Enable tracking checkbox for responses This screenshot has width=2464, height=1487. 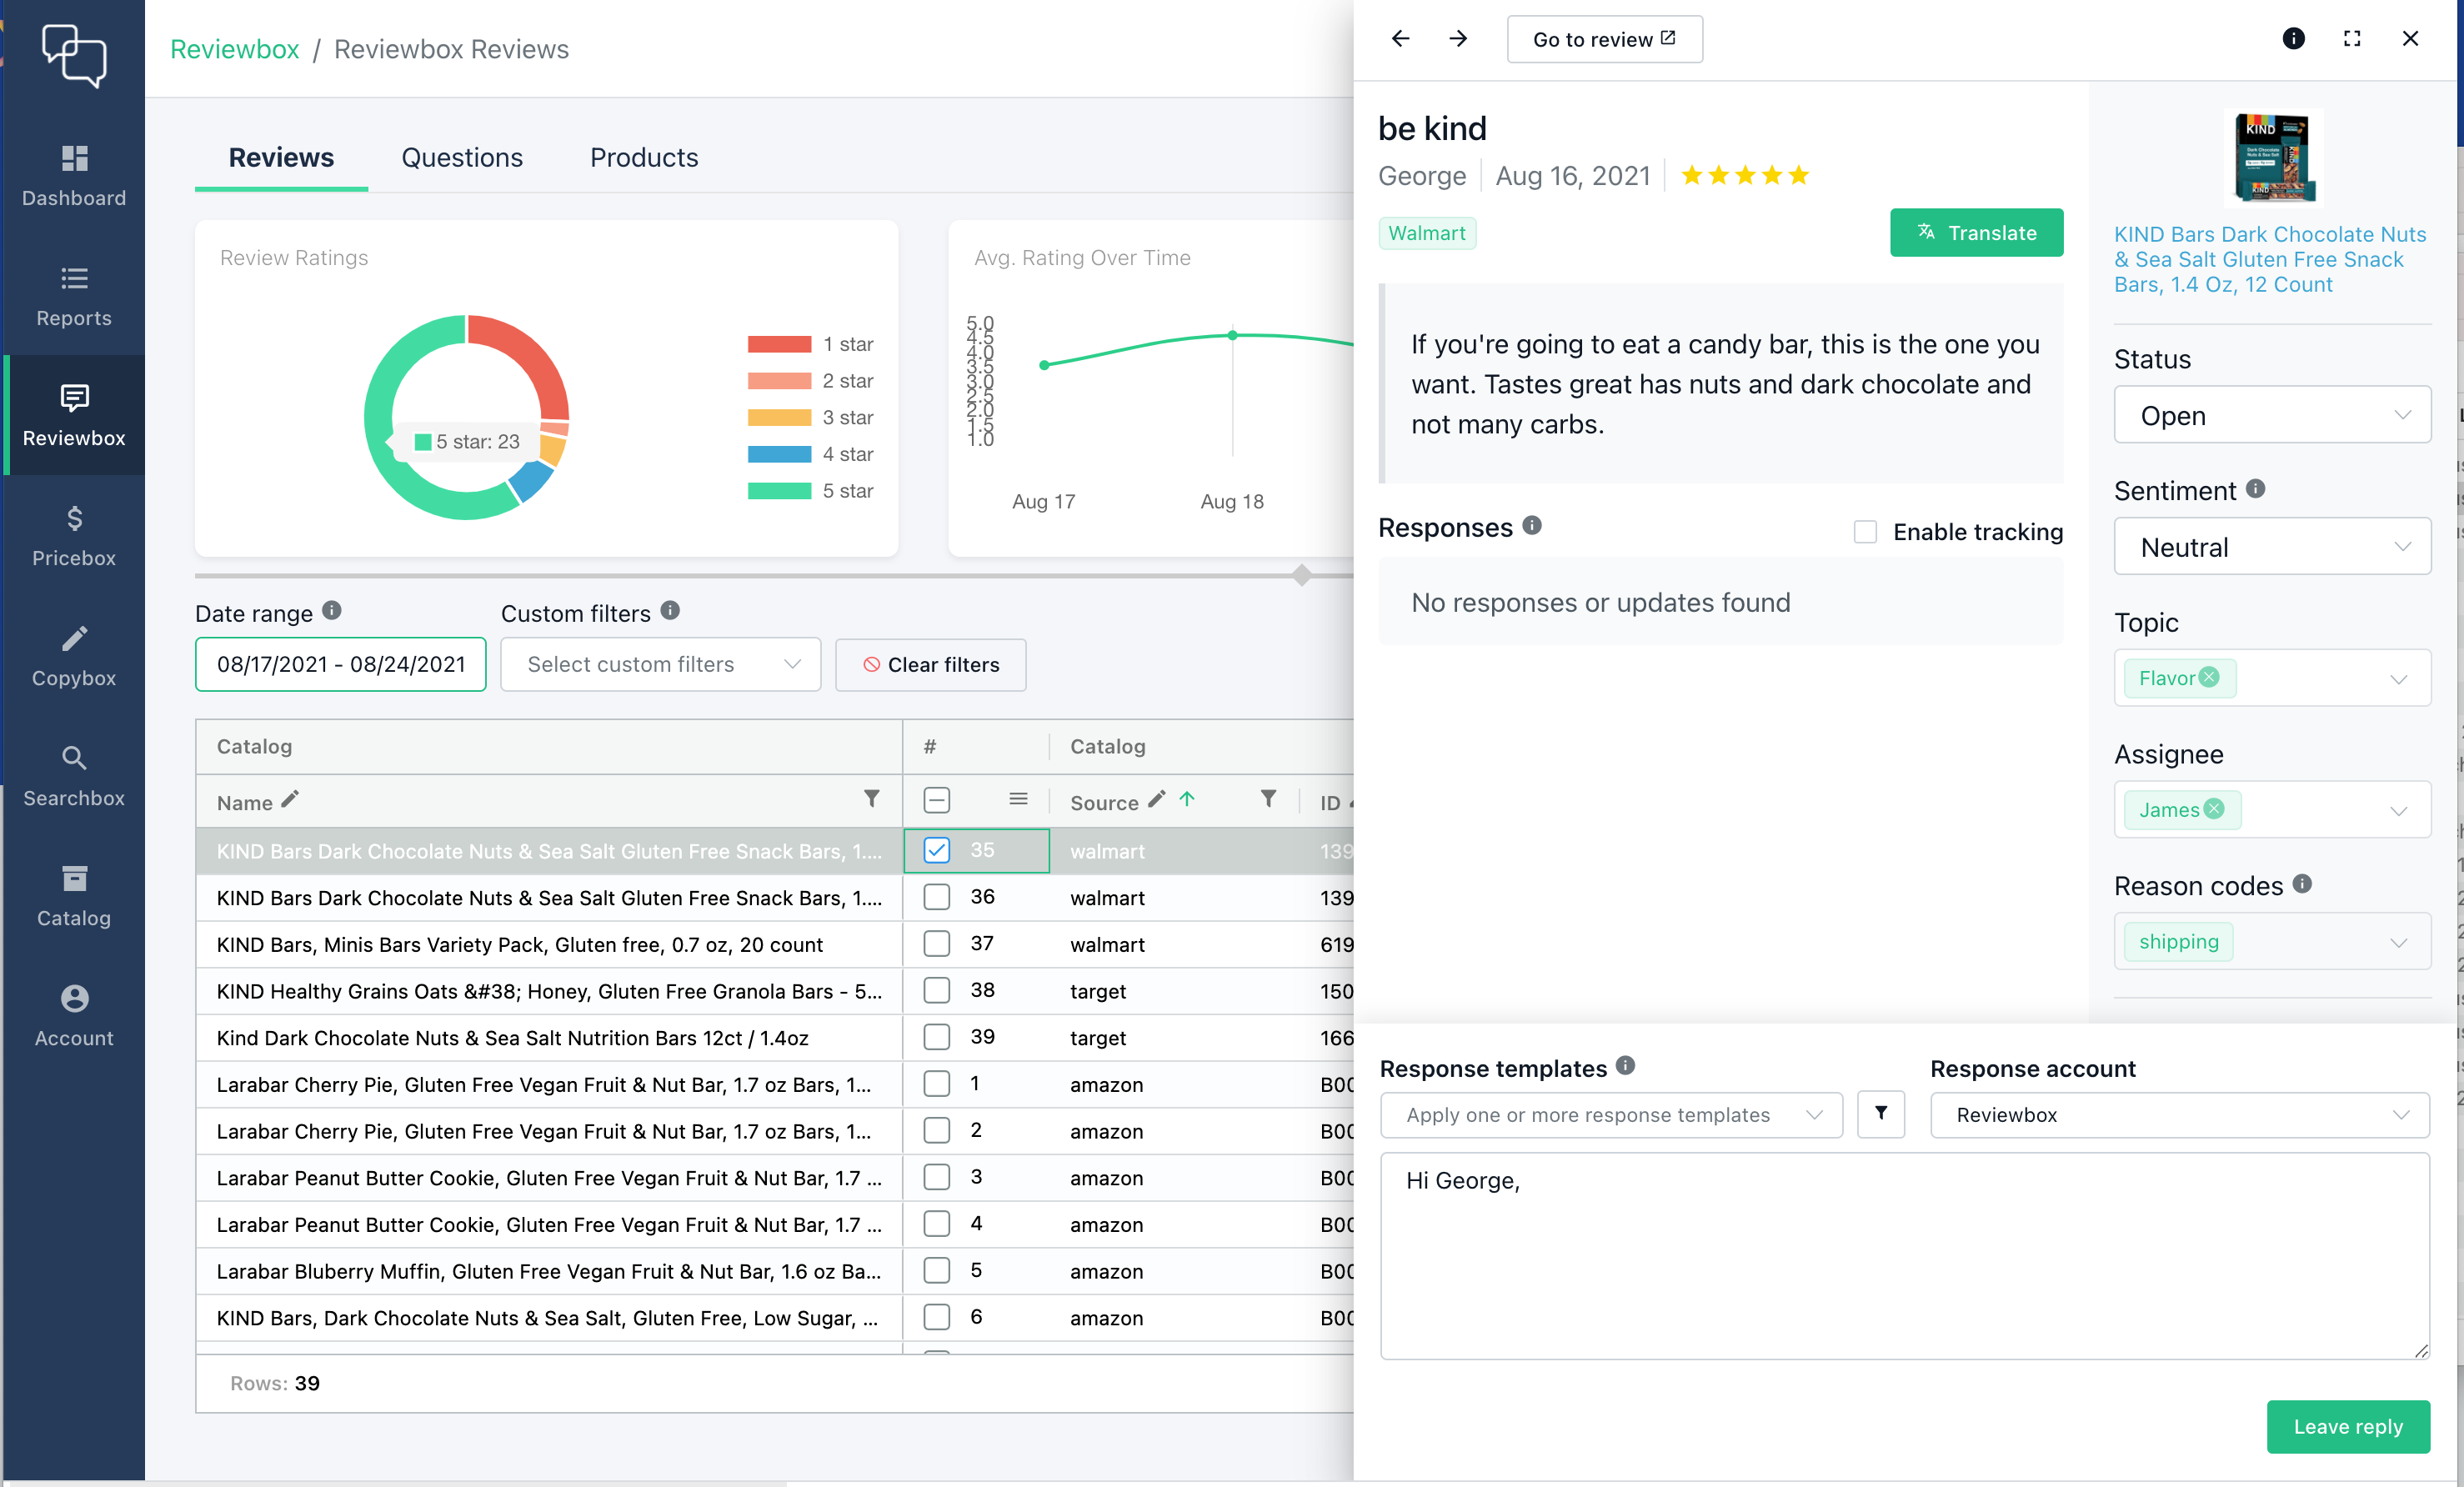[1865, 532]
